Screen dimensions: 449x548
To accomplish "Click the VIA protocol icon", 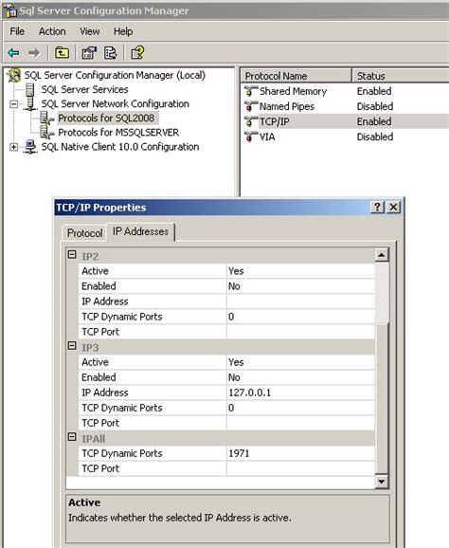I will click(251, 137).
